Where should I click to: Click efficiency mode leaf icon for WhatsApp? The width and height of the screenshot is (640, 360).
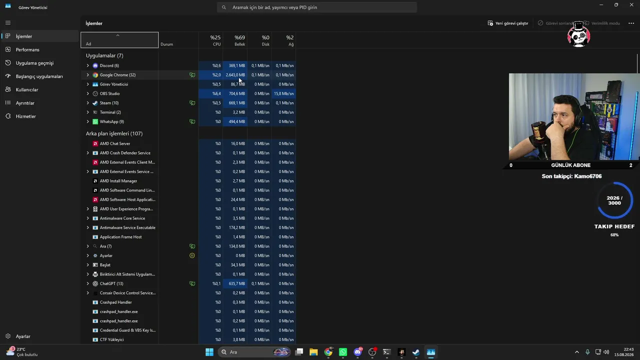click(192, 121)
